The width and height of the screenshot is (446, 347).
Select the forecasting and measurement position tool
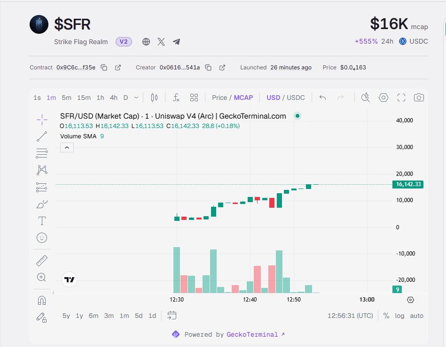click(42, 187)
